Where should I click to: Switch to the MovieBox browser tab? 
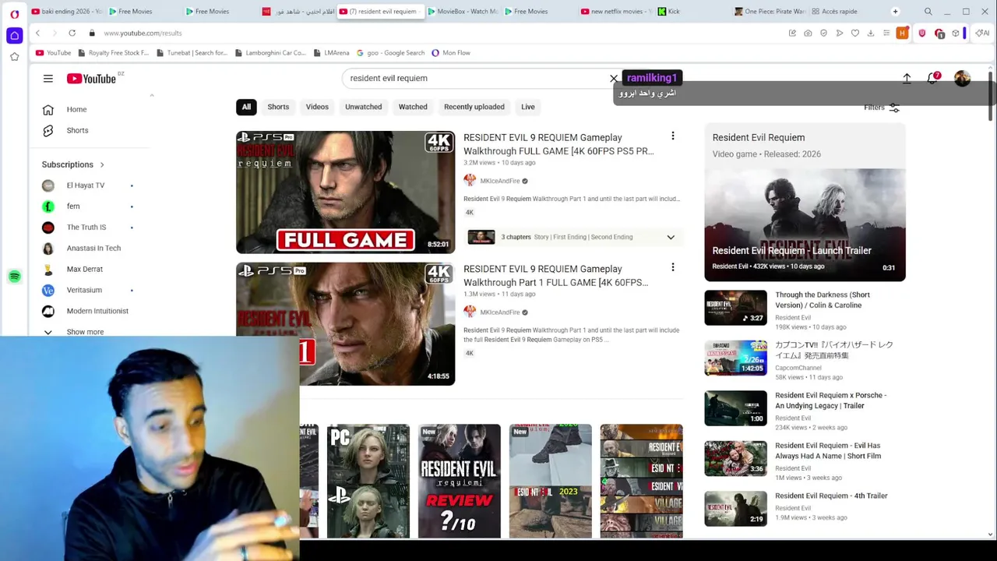(x=462, y=12)
